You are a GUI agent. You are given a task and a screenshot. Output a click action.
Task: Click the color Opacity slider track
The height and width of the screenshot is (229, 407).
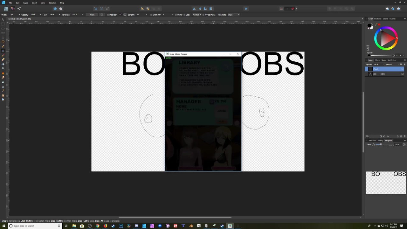point(382,55)
